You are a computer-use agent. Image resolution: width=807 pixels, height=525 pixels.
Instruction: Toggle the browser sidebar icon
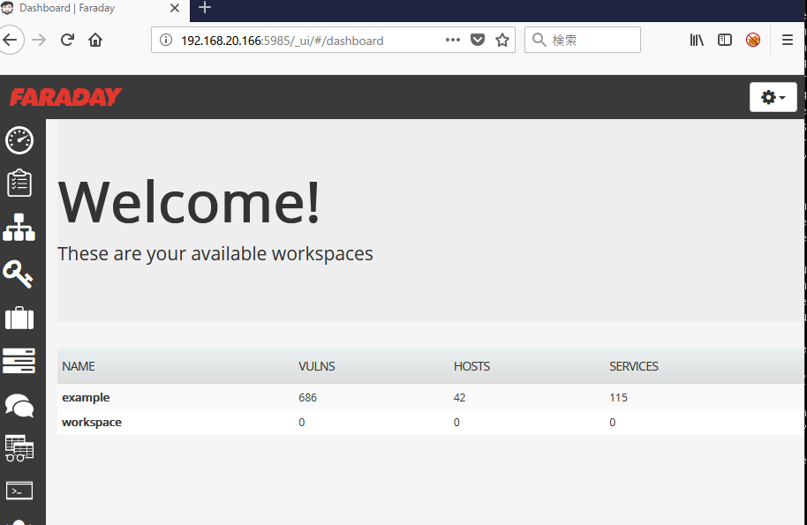[x=725, y=40]
